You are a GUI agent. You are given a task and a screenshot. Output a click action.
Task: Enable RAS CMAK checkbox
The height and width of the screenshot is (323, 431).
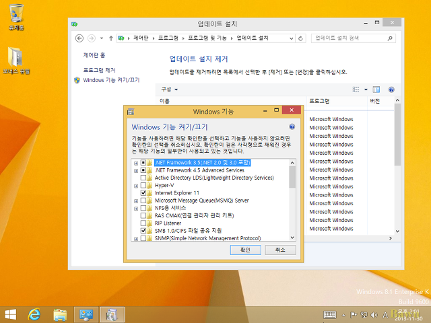[143, 215]
